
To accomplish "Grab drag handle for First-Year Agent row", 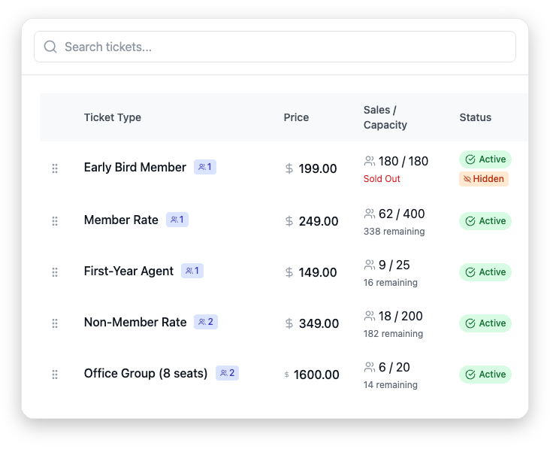I will point(55,272).
